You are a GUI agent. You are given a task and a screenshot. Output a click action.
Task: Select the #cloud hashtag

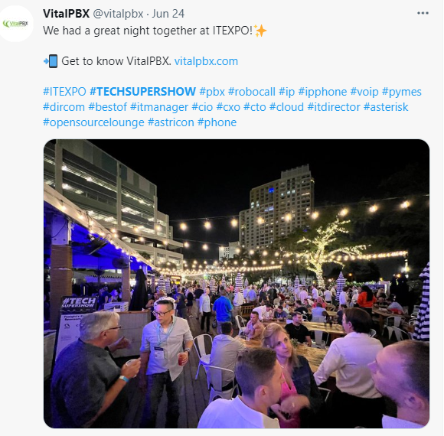click(286, 107)
